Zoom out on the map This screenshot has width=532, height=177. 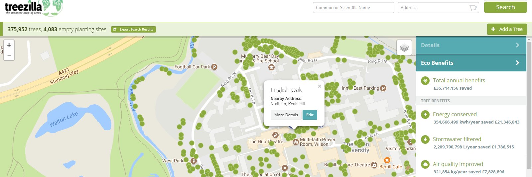(x=9, y=55)
